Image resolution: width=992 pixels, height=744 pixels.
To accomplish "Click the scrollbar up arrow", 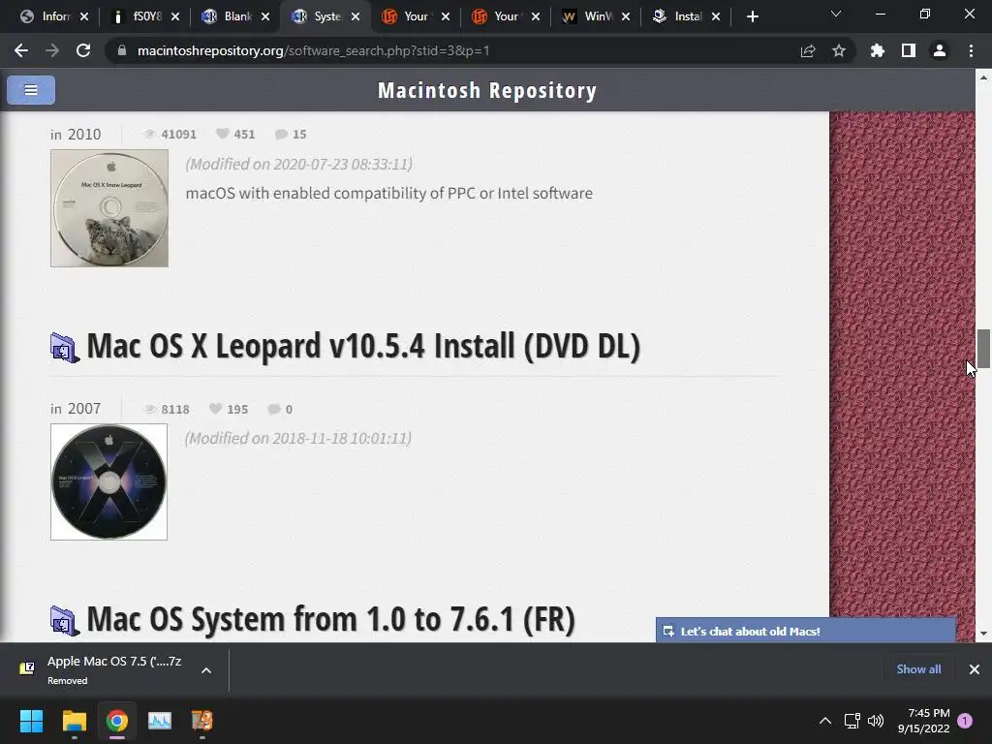I will (x=983, y=77).
